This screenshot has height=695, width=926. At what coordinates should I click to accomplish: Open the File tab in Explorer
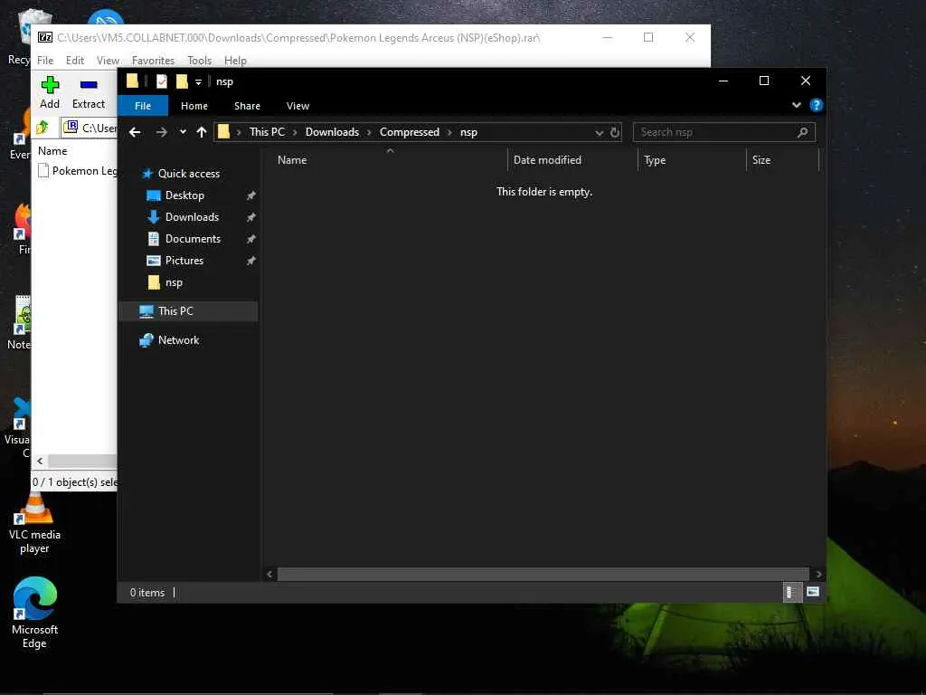(x=143, y=106)
